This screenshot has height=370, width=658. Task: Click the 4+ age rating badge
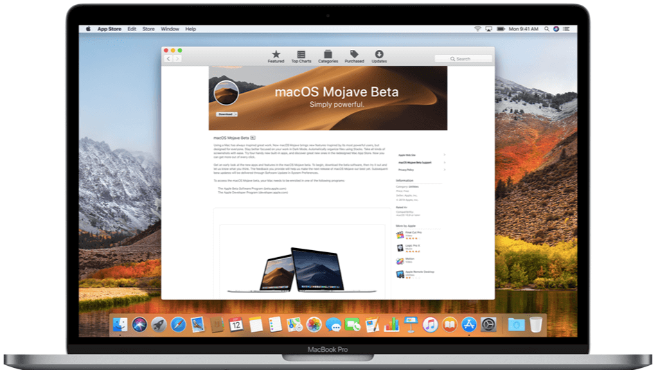253,138
